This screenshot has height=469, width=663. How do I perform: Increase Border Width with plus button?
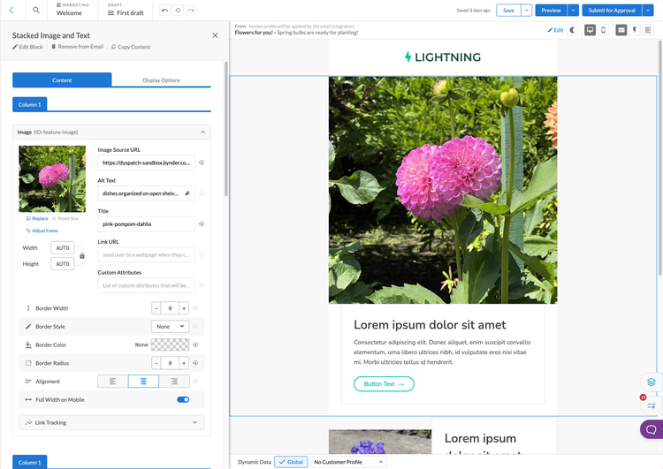[184, 308]
